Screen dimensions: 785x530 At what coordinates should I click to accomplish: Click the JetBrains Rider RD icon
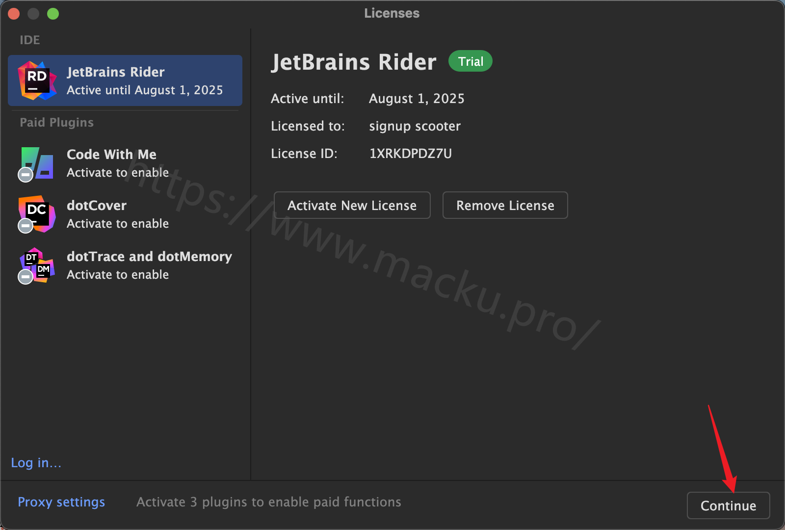(37, 80)
